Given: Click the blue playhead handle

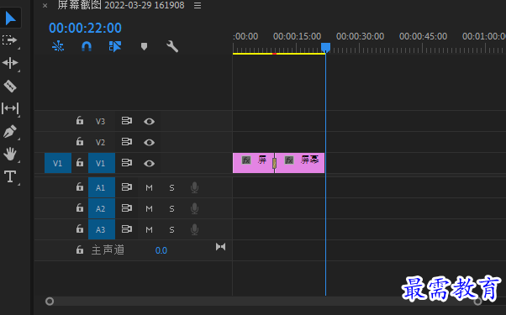Looking at the screenshot, I should [325, 47].
